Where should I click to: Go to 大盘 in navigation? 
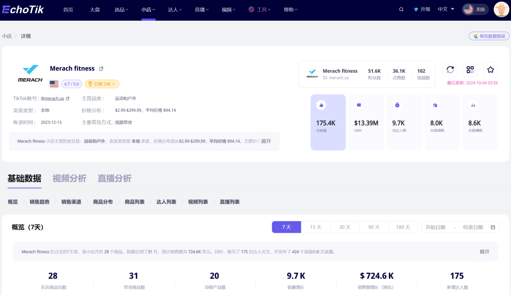point(95,10)
